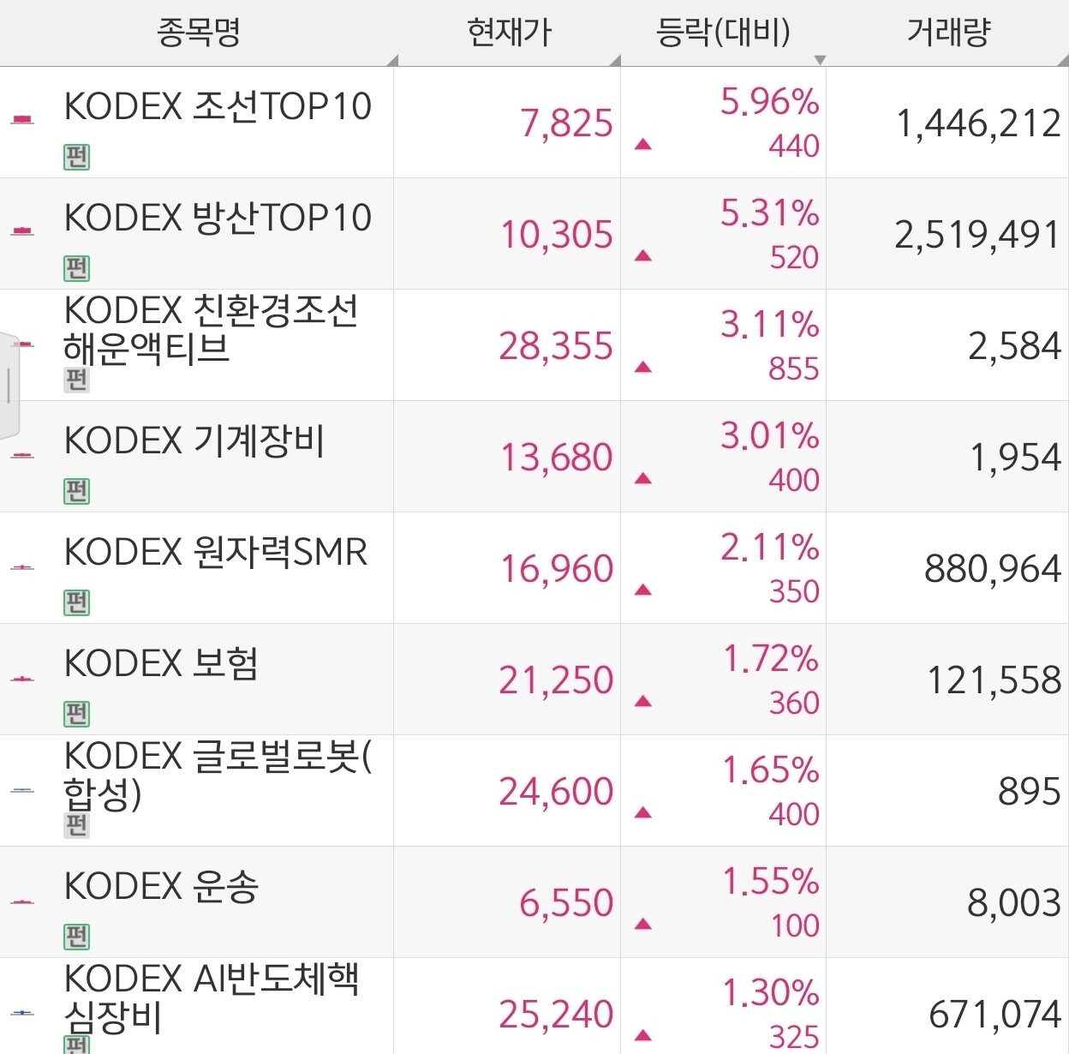Sort the list by 현재가 header
The image size is (1069, 1054).
(x=508, y=33)
